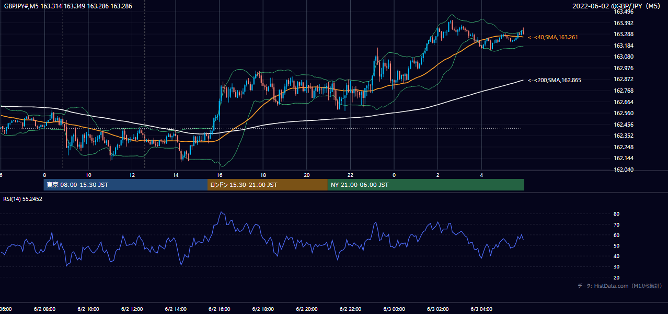Click RSI scale value 50
The image size is (668, 314).
[616, 245]
